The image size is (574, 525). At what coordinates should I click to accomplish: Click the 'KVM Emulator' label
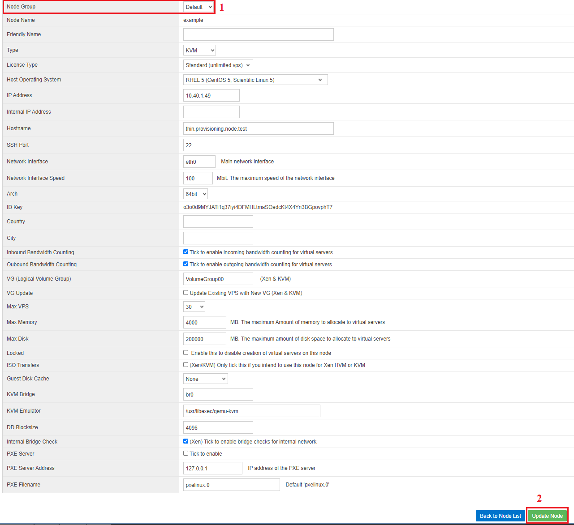(24, 411)
